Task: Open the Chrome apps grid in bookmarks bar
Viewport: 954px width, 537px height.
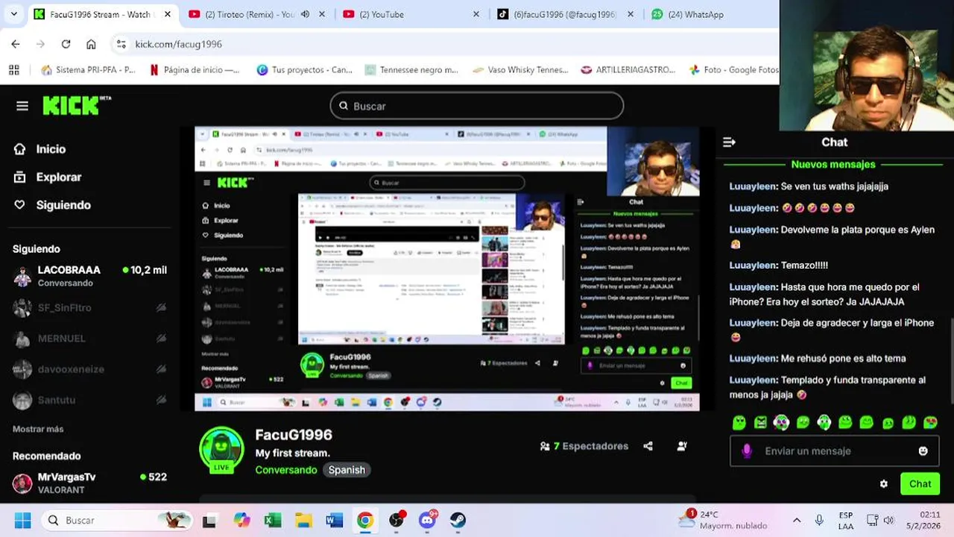Action: click(x=14, y=70)
